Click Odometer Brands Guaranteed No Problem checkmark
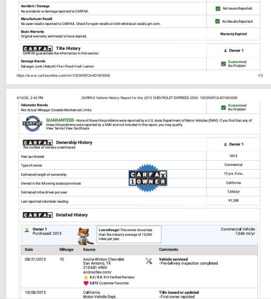271x299 pixels. [224, 108]
